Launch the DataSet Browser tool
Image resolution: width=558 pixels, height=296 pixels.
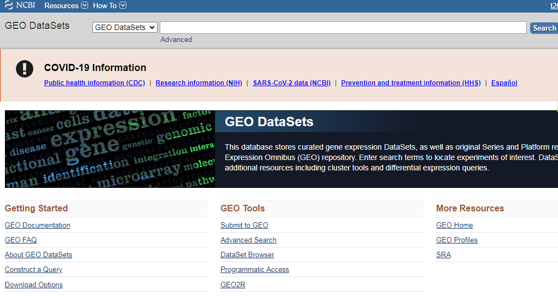[x=247, y=254]
